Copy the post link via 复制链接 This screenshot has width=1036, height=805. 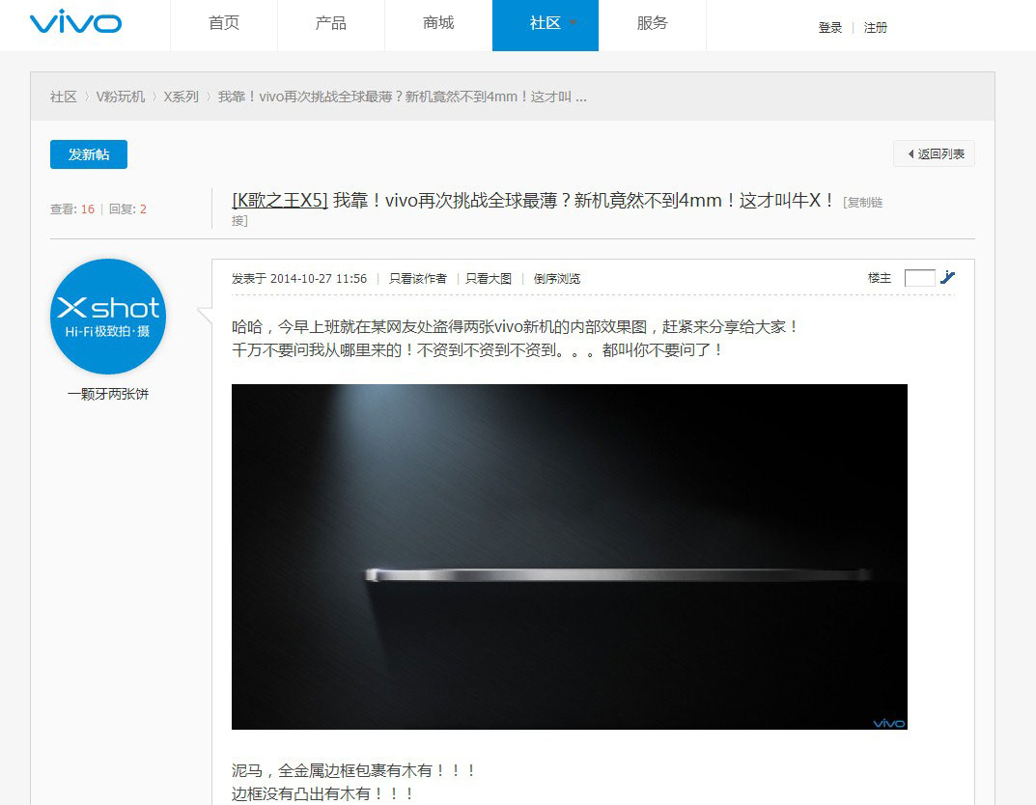point(863,203)
